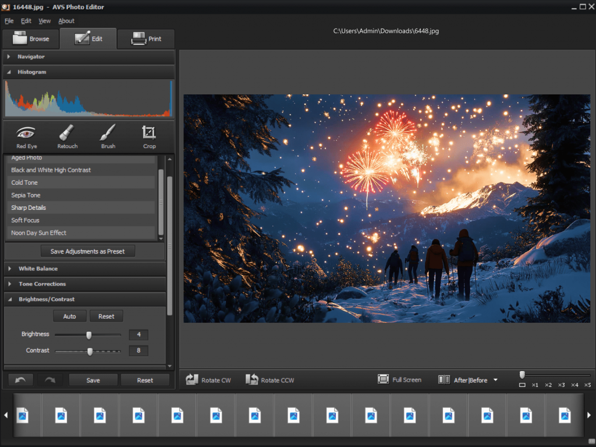Open the After|Before dropdown arrow
Screen dimensions: 596x447
tap(495, 380)
